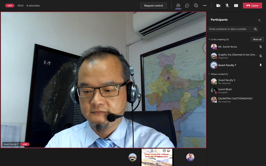Toggle the microphone mute
The height and width of the screenshot is (166, 266).
(x=227, y=6)
